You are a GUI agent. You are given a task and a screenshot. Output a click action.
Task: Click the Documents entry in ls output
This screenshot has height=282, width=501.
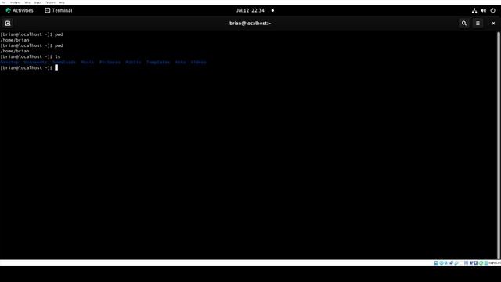tap(35, 62)
